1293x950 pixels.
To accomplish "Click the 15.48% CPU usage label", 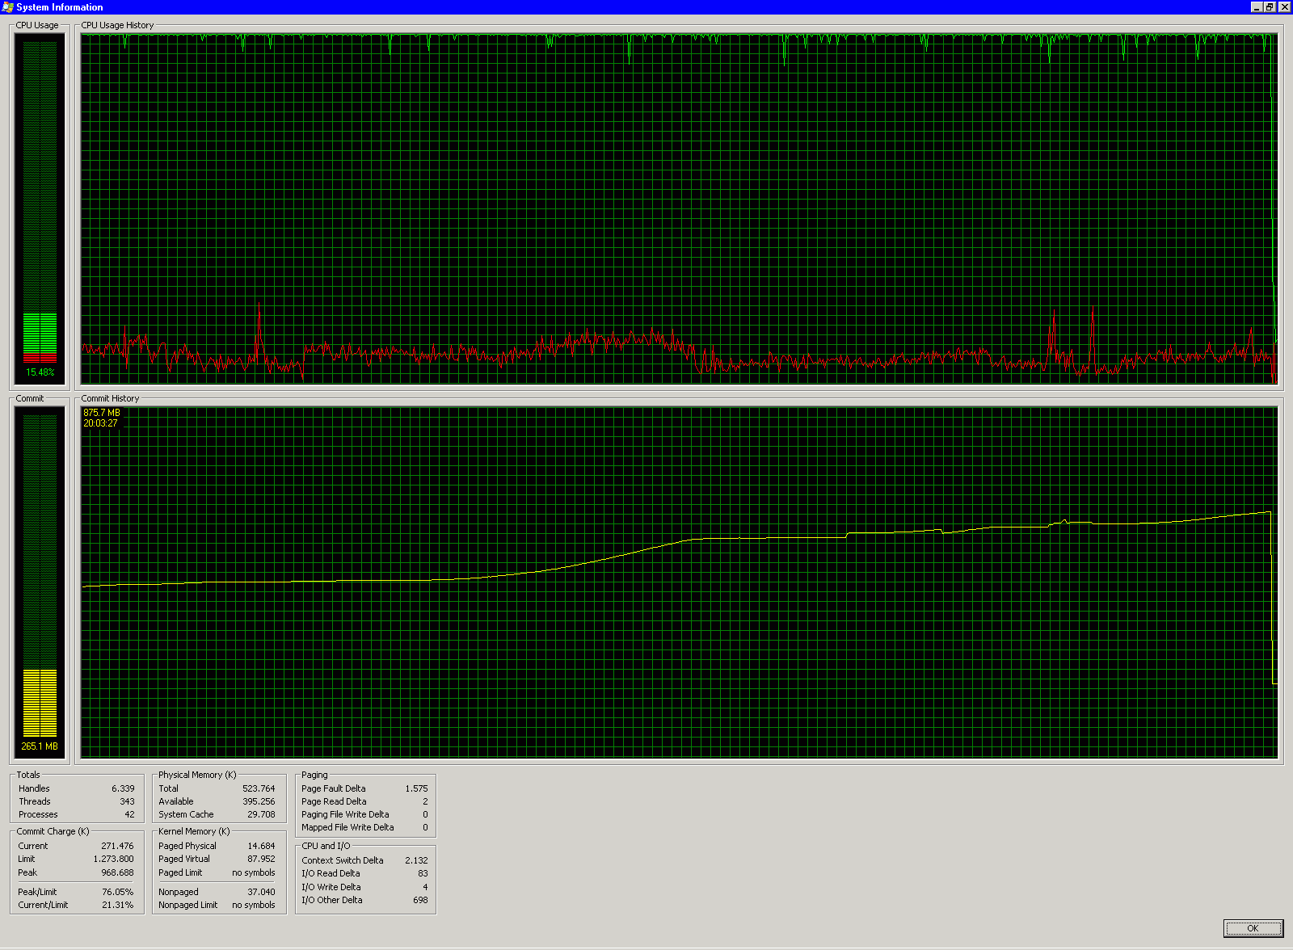I will click(40, 372).
